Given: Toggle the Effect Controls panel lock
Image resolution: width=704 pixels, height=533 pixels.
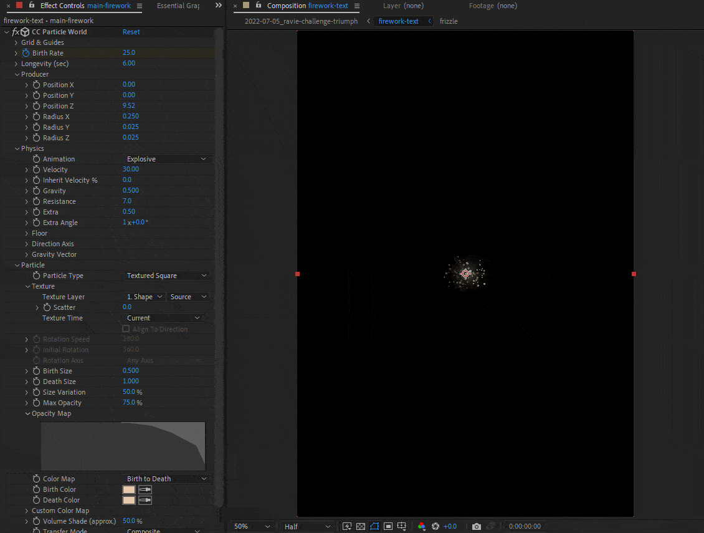Looking at the screenshot, I should (x=32, y=6).
